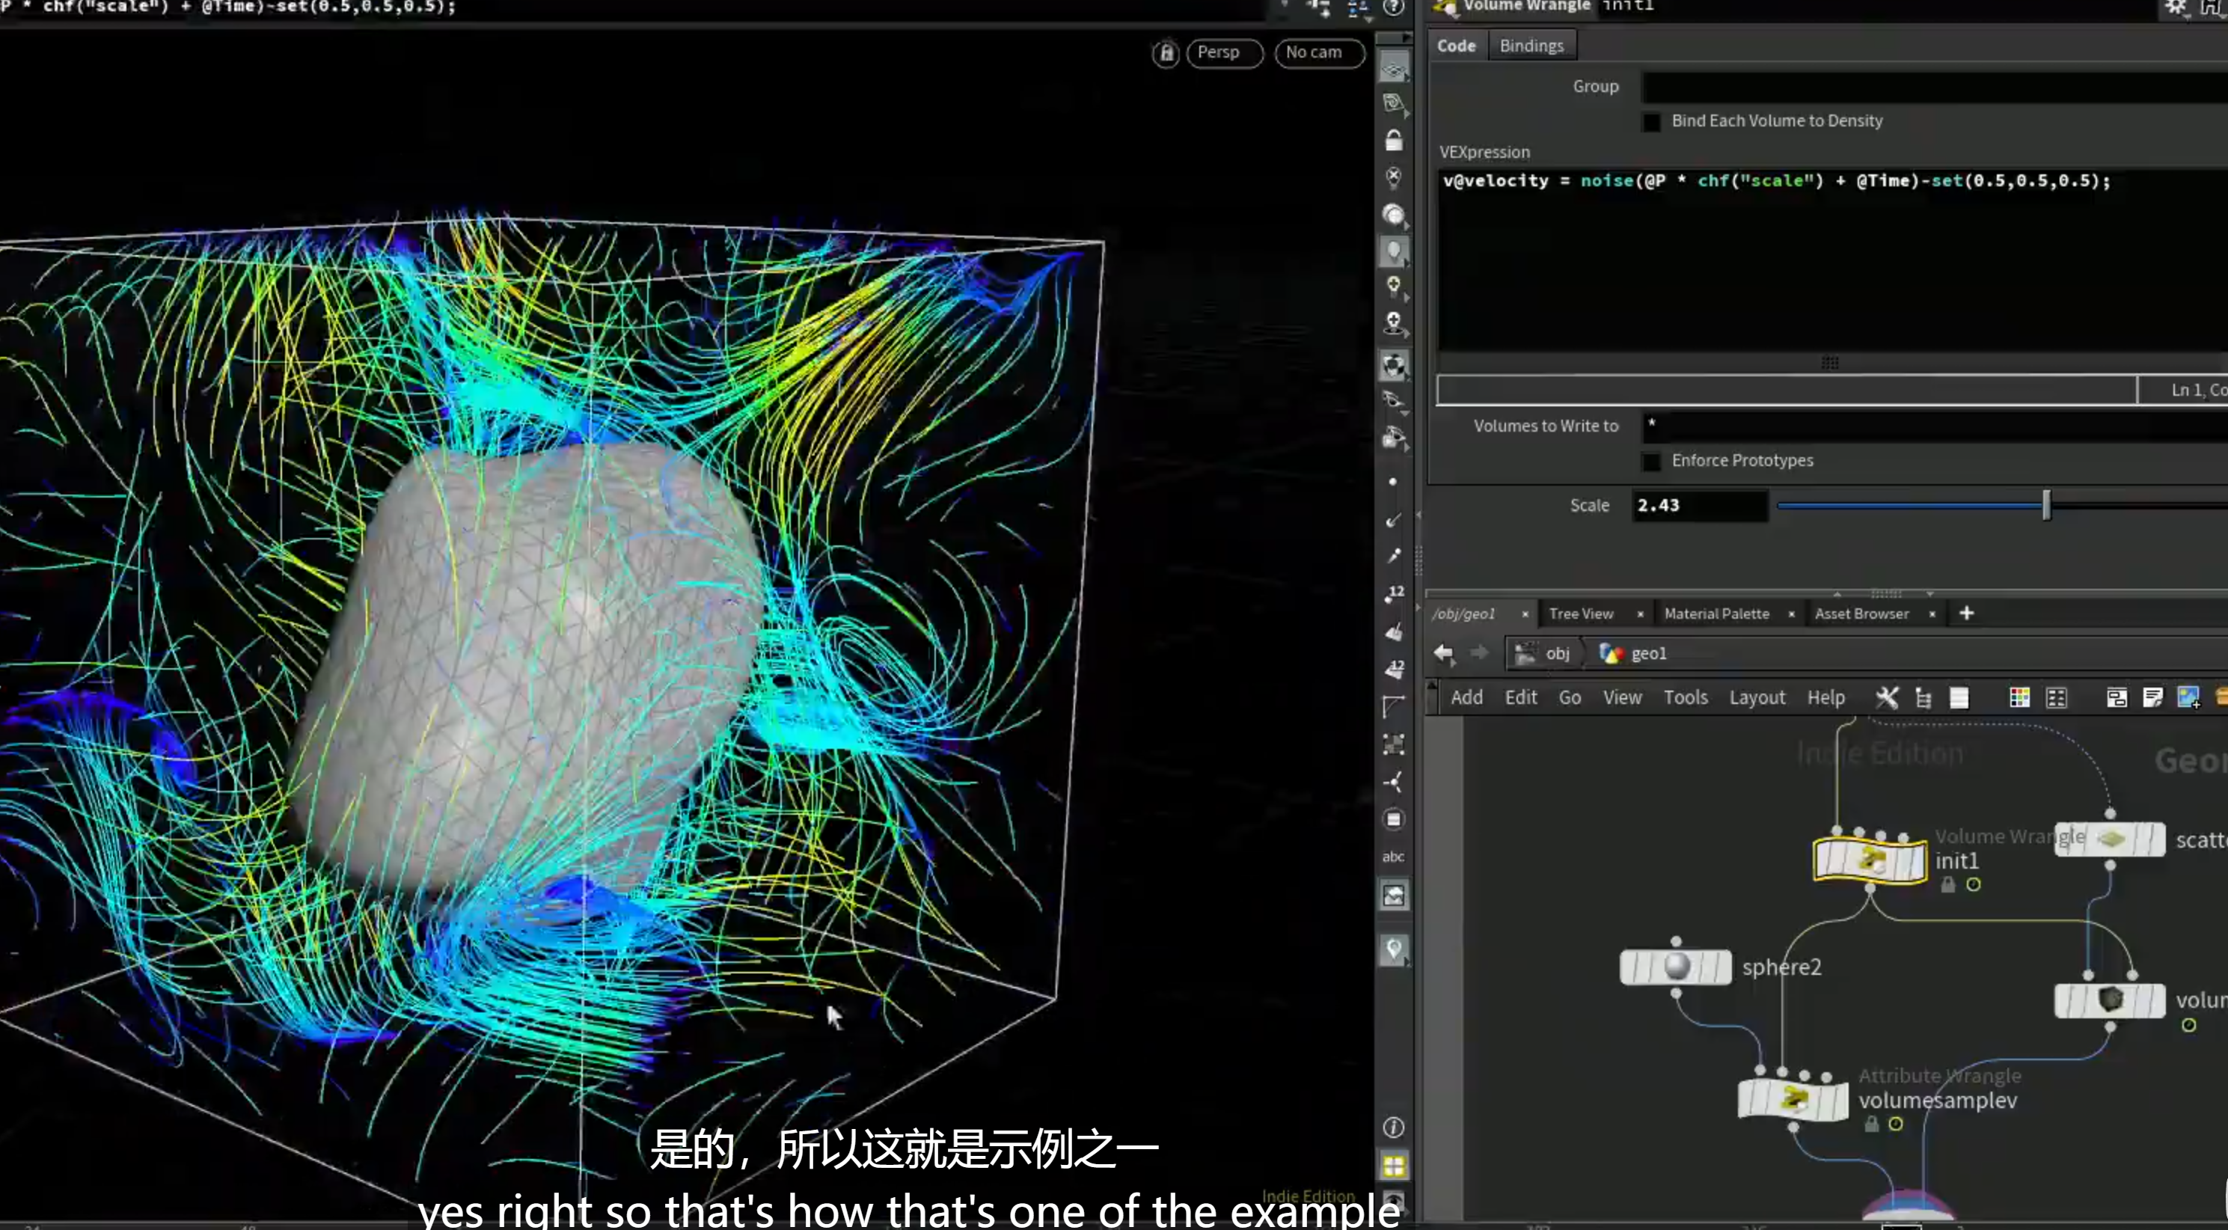Click the geo1 path button
This screenshot has width=2228, height=1230.
pos(1635,653)
